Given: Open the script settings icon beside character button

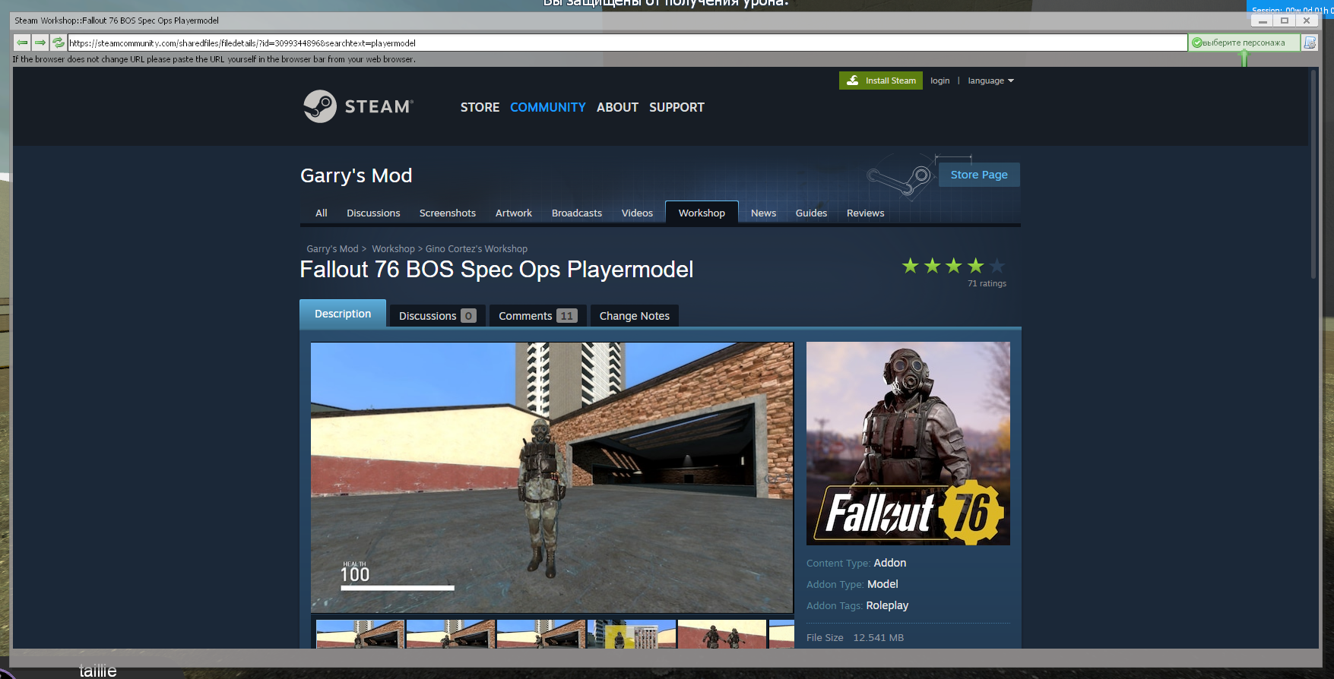Looking at the screenshot, I should point(1310,43).
